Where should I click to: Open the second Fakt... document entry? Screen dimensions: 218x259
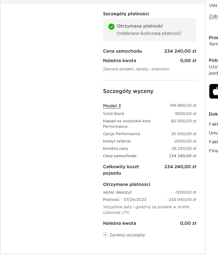tap(213, 142)
